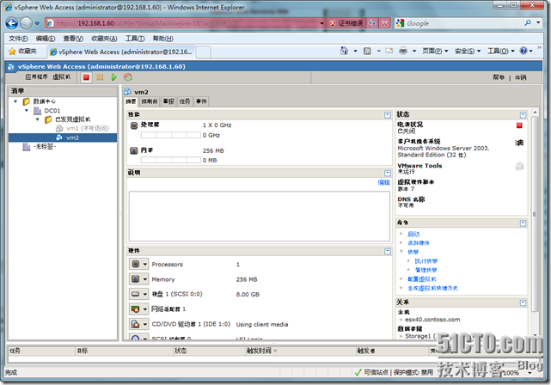551x385 pixels.
Task: Open the Edit menu in Internet Explorer
Action: pyautogui.click(x=46, y=39)
